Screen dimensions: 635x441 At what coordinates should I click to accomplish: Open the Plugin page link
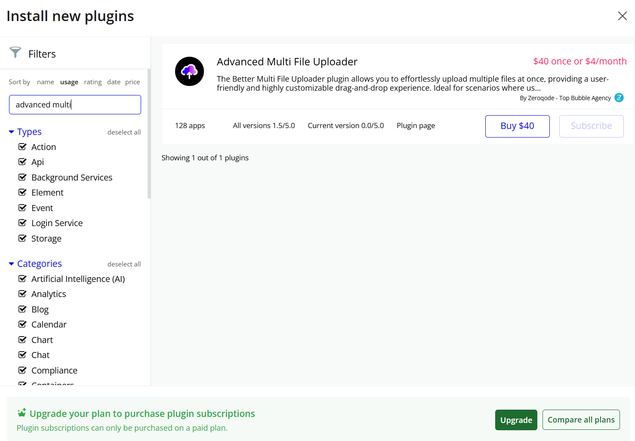(416, 126)
